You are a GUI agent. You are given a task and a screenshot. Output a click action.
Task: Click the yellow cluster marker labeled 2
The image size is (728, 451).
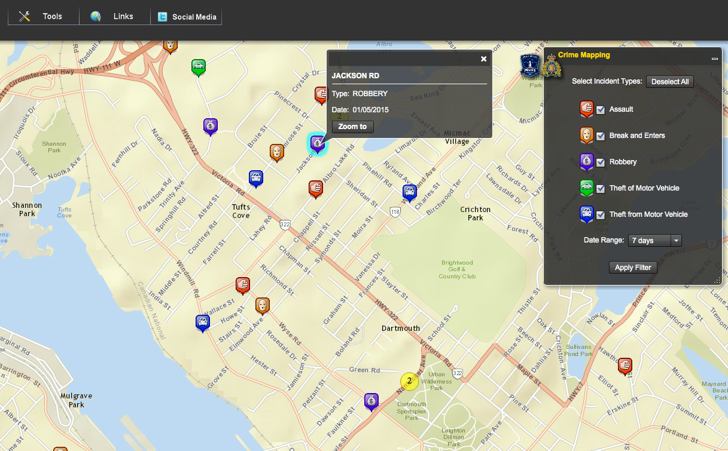409,381
